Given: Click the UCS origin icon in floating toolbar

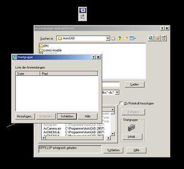Looking at the screenshot, I should pyautogui.click(x=83, y=17).
